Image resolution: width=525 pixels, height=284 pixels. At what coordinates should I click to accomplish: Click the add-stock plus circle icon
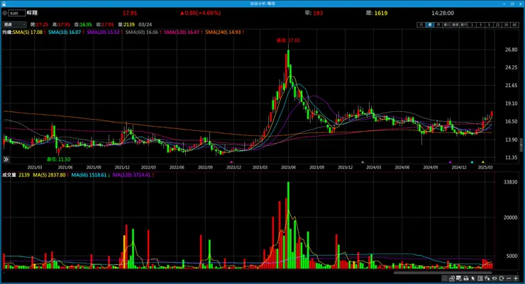(5, 13)
